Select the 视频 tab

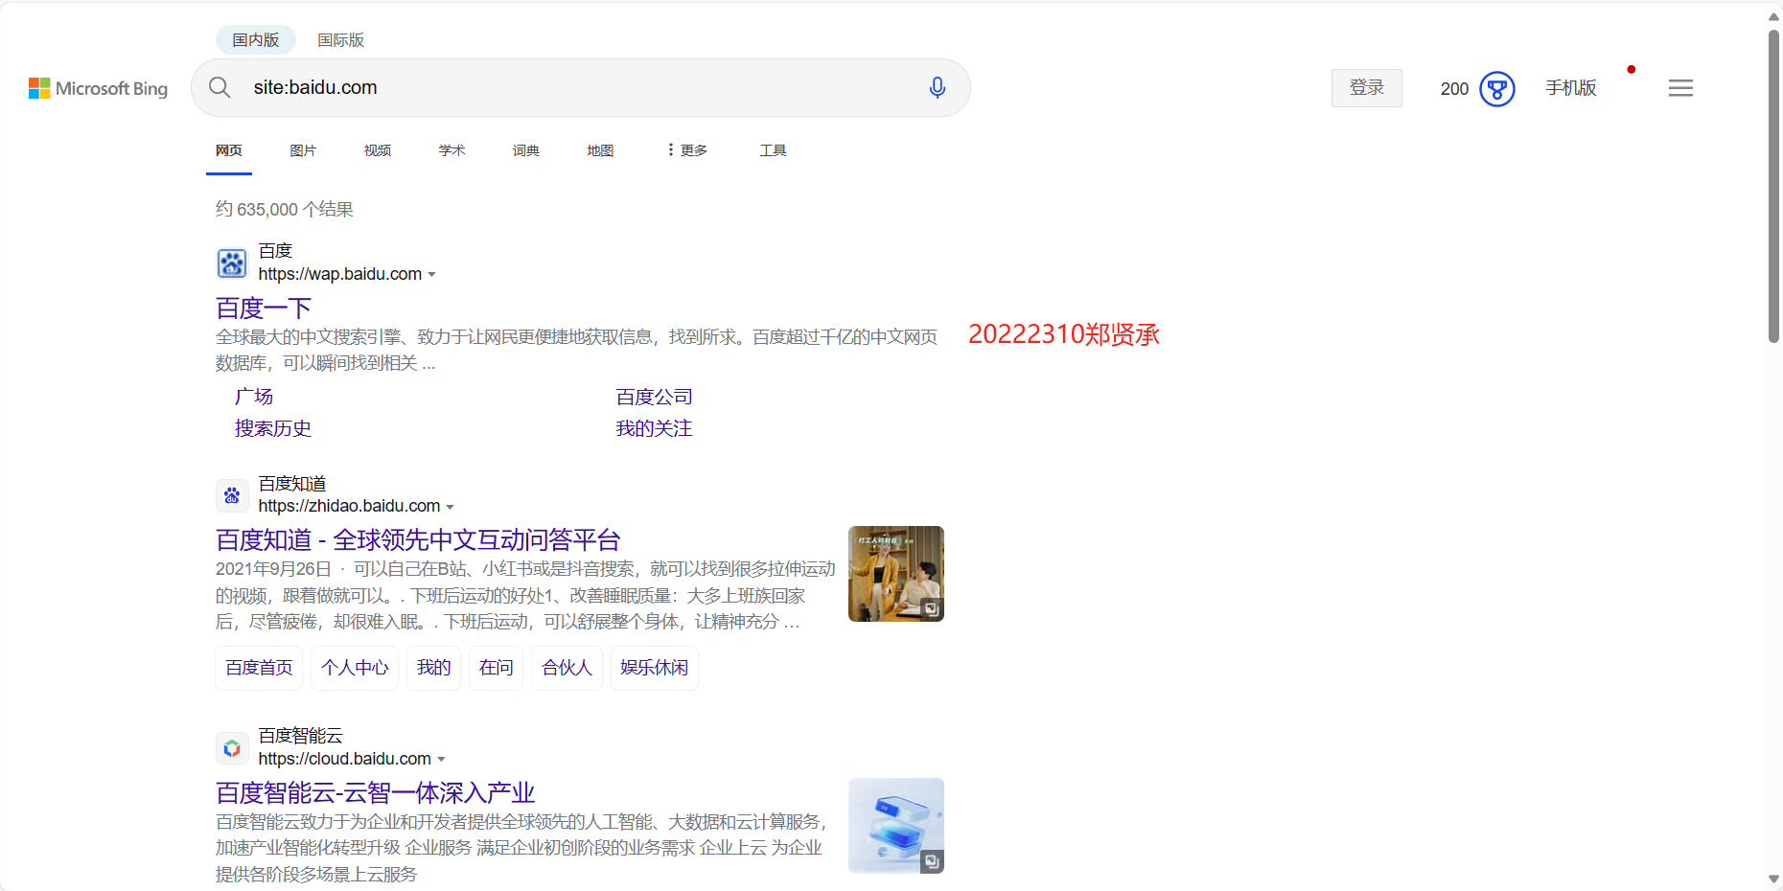pos(378,150)
